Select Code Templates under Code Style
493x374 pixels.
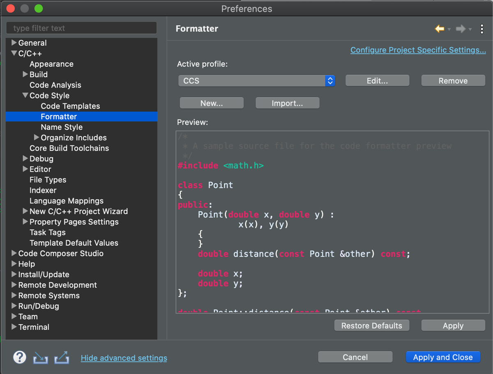70,106
